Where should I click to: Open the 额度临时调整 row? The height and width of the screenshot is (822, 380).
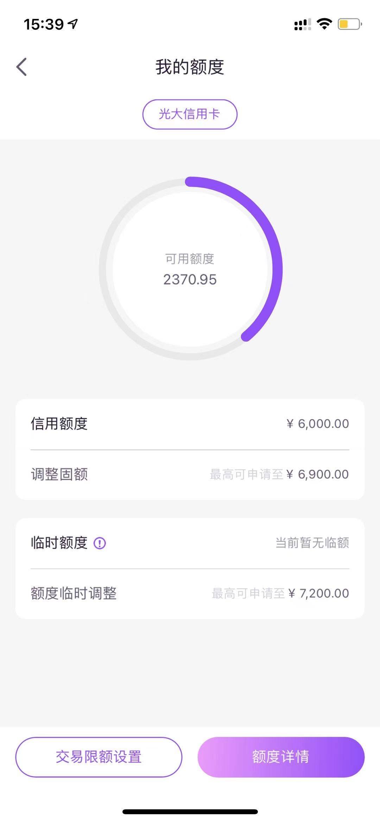pos(190,594)
